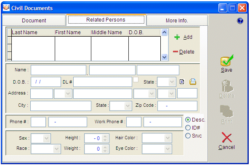Select the Related Persons tab

[106, 20]
